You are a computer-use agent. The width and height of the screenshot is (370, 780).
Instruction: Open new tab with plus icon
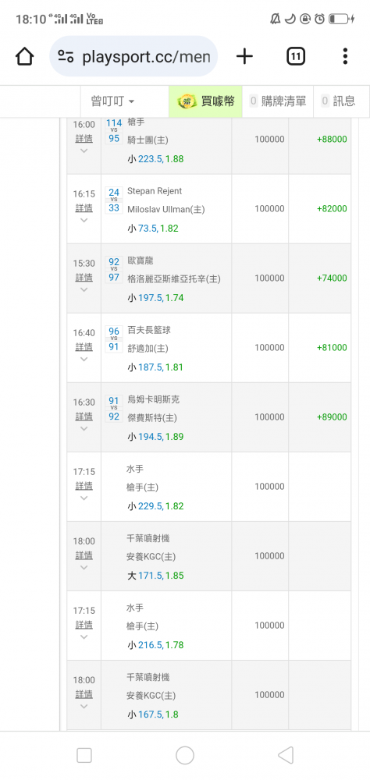pos(244,56)
